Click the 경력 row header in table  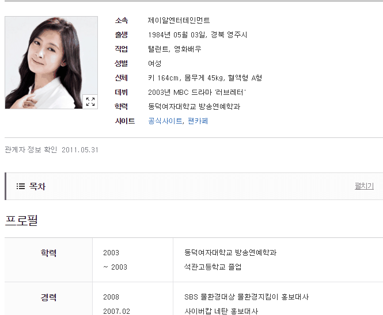pos(48,297)
